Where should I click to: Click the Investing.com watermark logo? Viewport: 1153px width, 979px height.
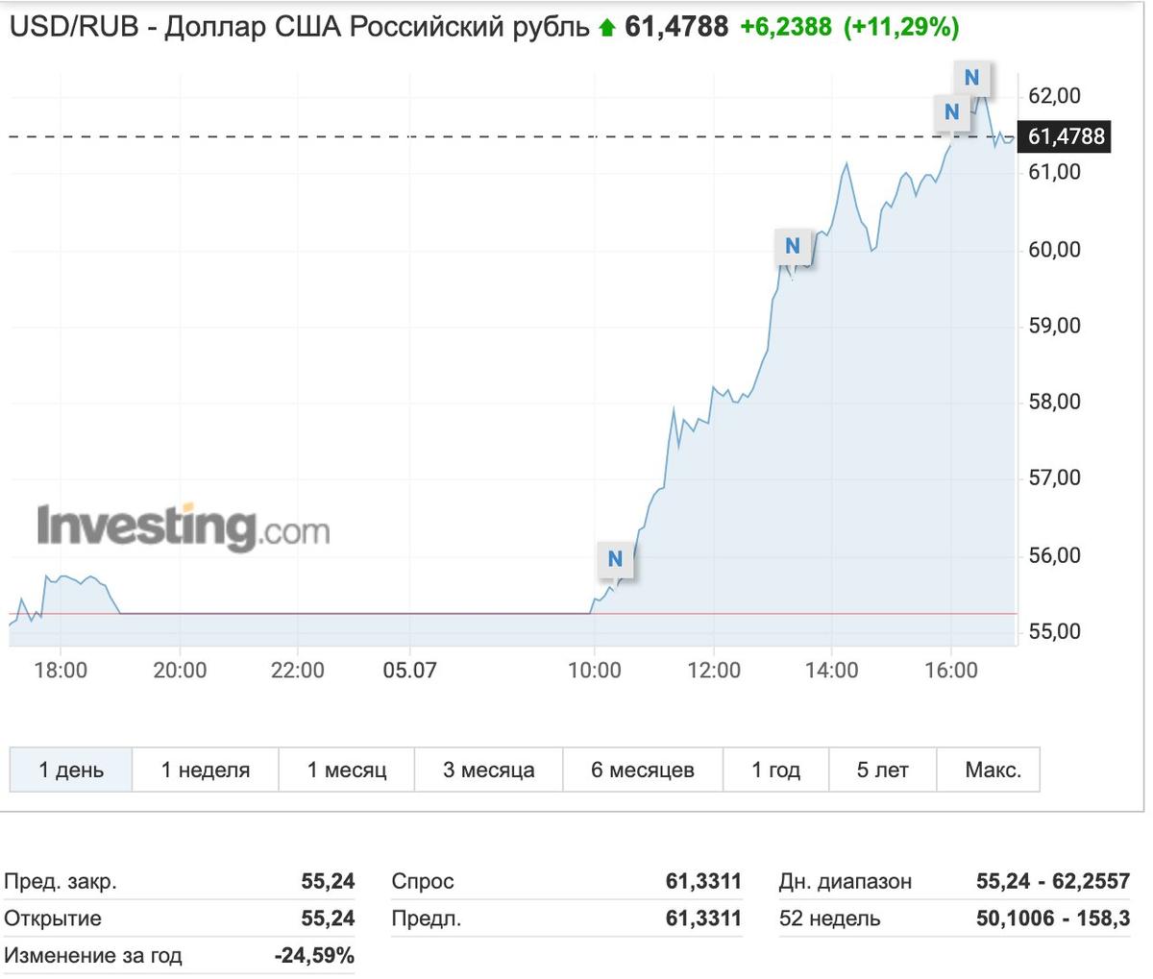(183, 526)
